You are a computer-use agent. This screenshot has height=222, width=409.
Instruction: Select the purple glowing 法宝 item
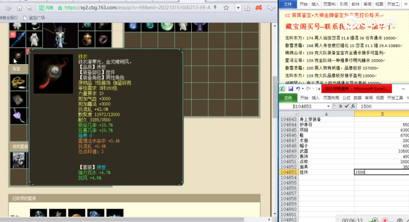[x=18, y=116]
